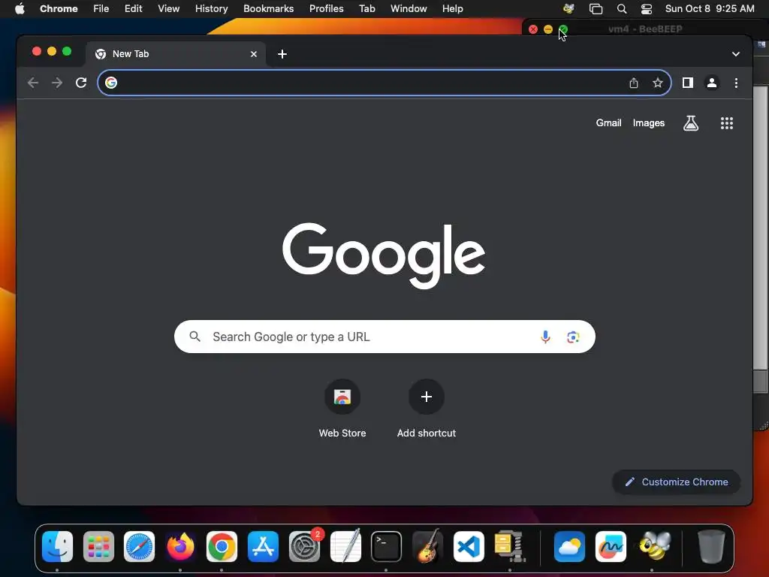The width and height of the screenshot is (769, 577).
Task: Open the Edit menu
Action: [x=134, y=9]
